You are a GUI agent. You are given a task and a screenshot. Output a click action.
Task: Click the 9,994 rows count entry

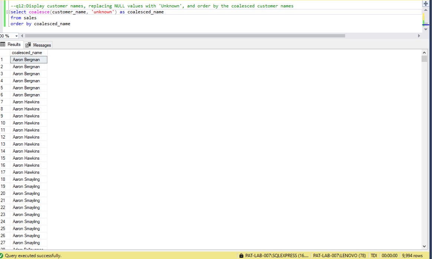click(412, 256)
